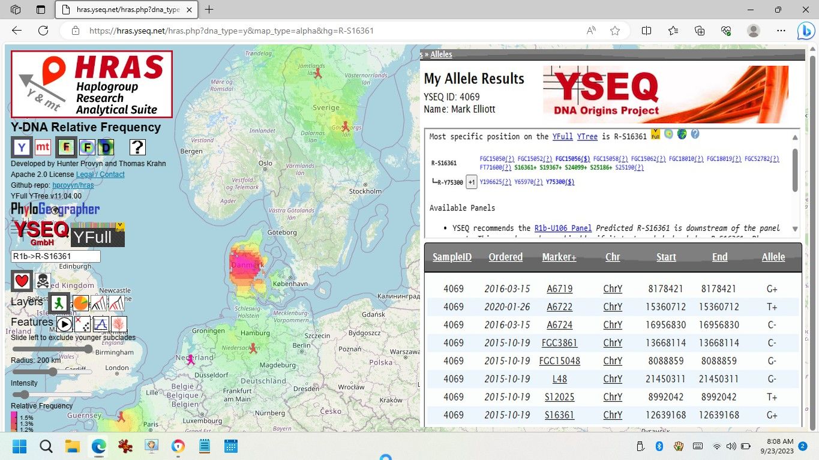
Task: Open the R1b-U106 Panel link
Action: pos(563,228)
